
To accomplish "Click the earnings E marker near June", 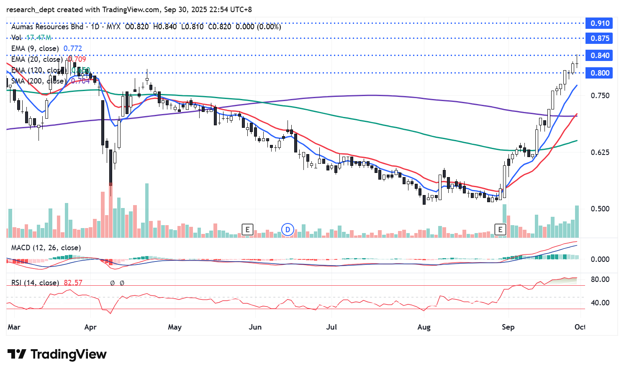I will point(248,229).
